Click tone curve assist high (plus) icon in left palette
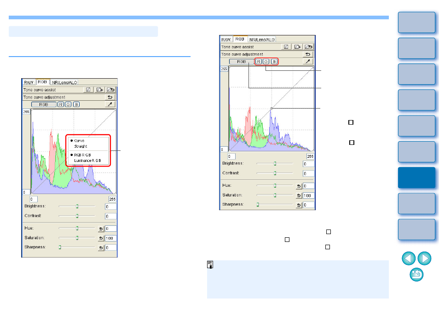The width and height of the screenshot is (439, 310). pyautogui.click(x=100, y=90)
